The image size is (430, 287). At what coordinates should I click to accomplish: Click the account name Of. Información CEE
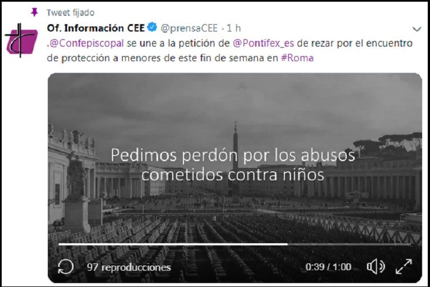(x=96, y=28)
